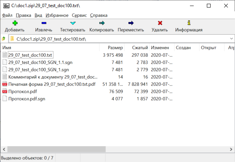Open the Правка menu
Viewport: 235px width, 162px height.
[x=24, y=15]
